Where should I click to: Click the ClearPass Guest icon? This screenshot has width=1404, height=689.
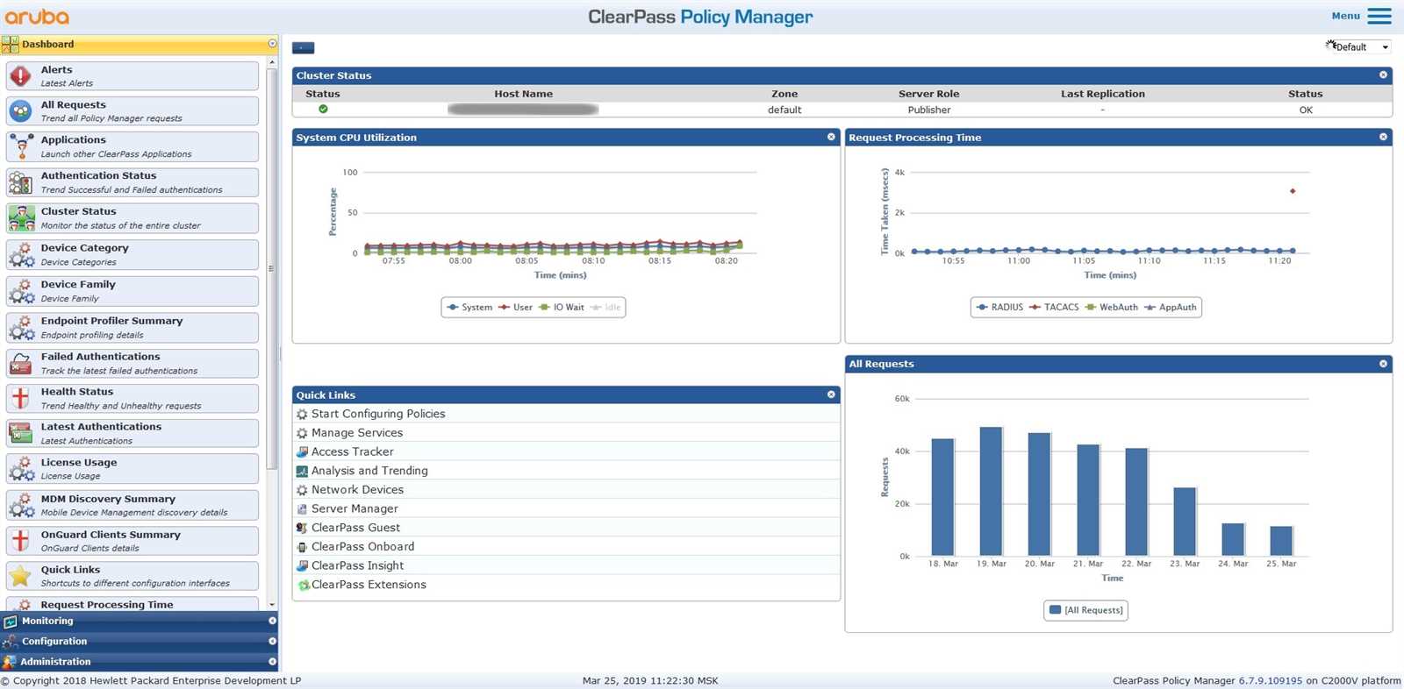pyautogui.click(x=302, y=528)
